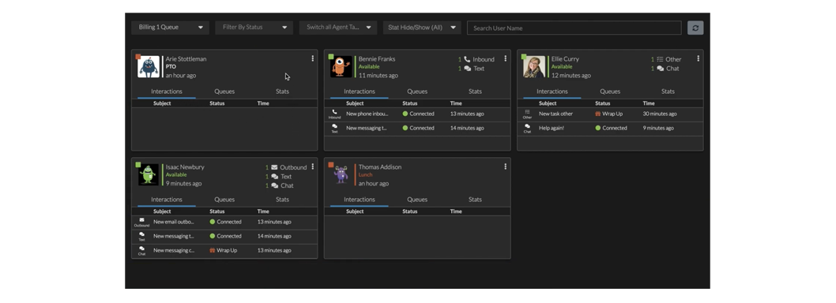Click the Thomas Addison agent name

tap(380, 167)
